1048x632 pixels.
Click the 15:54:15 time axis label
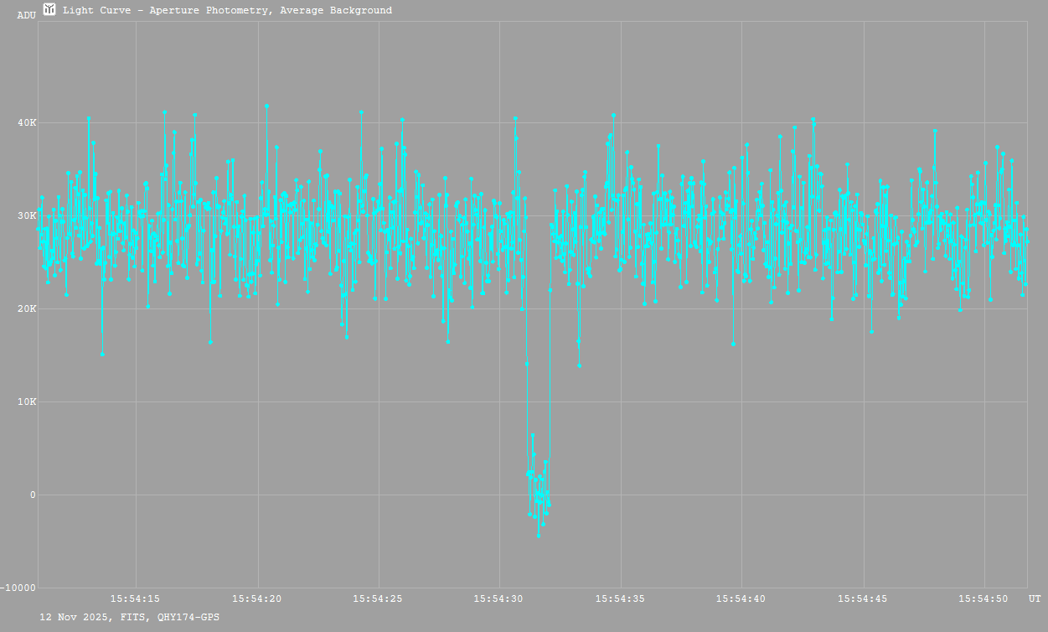click(x=136, y=598)
